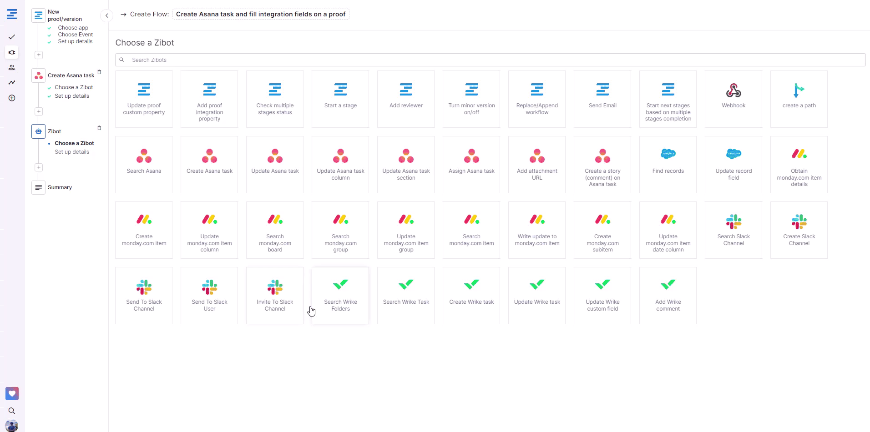
Task: Open the people sidebar icon
Action: 12,68
